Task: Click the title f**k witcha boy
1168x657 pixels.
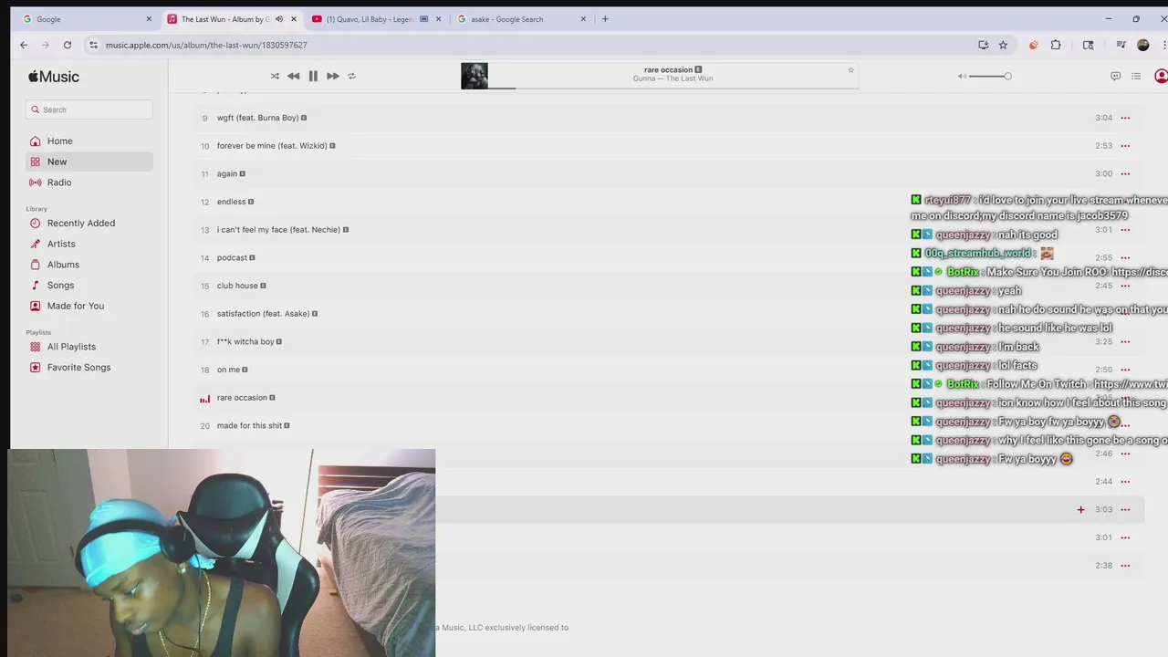Action: click(x=245, y=341)
